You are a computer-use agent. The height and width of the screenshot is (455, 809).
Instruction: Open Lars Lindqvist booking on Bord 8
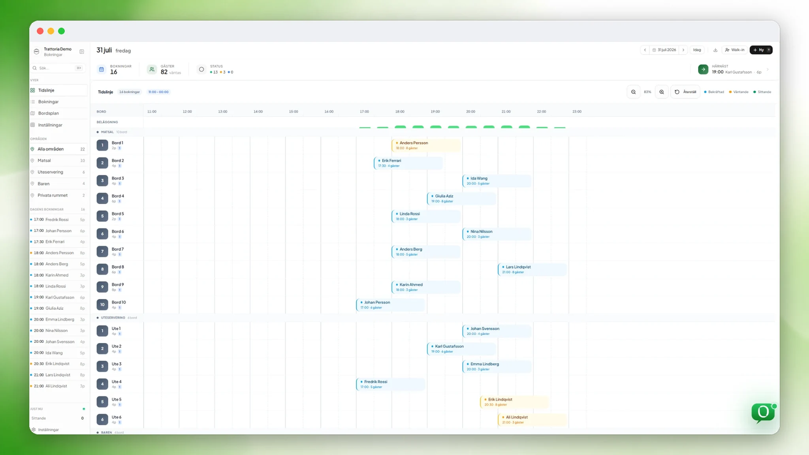(532, 269)
